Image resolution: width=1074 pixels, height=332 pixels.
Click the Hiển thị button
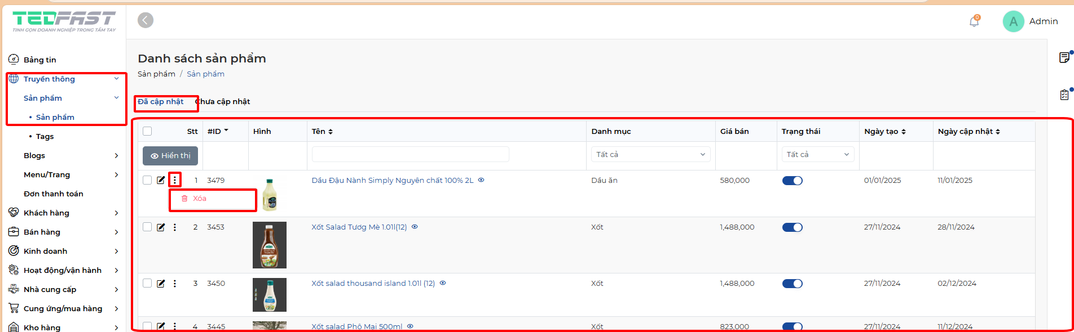point(170,156)
